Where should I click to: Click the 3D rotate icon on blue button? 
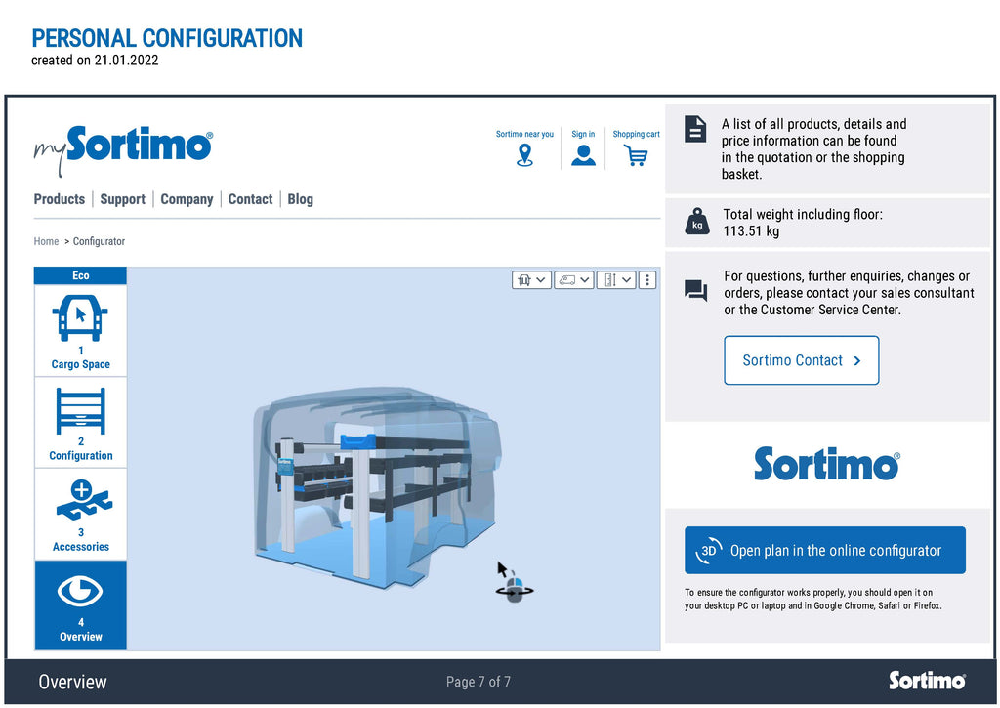(709, 551)
